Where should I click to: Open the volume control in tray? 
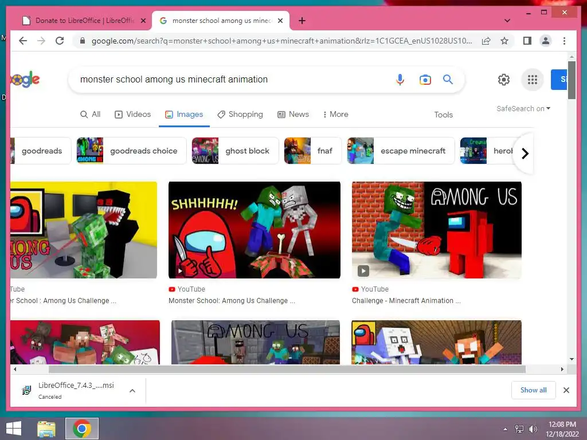(x=533, y=429)
